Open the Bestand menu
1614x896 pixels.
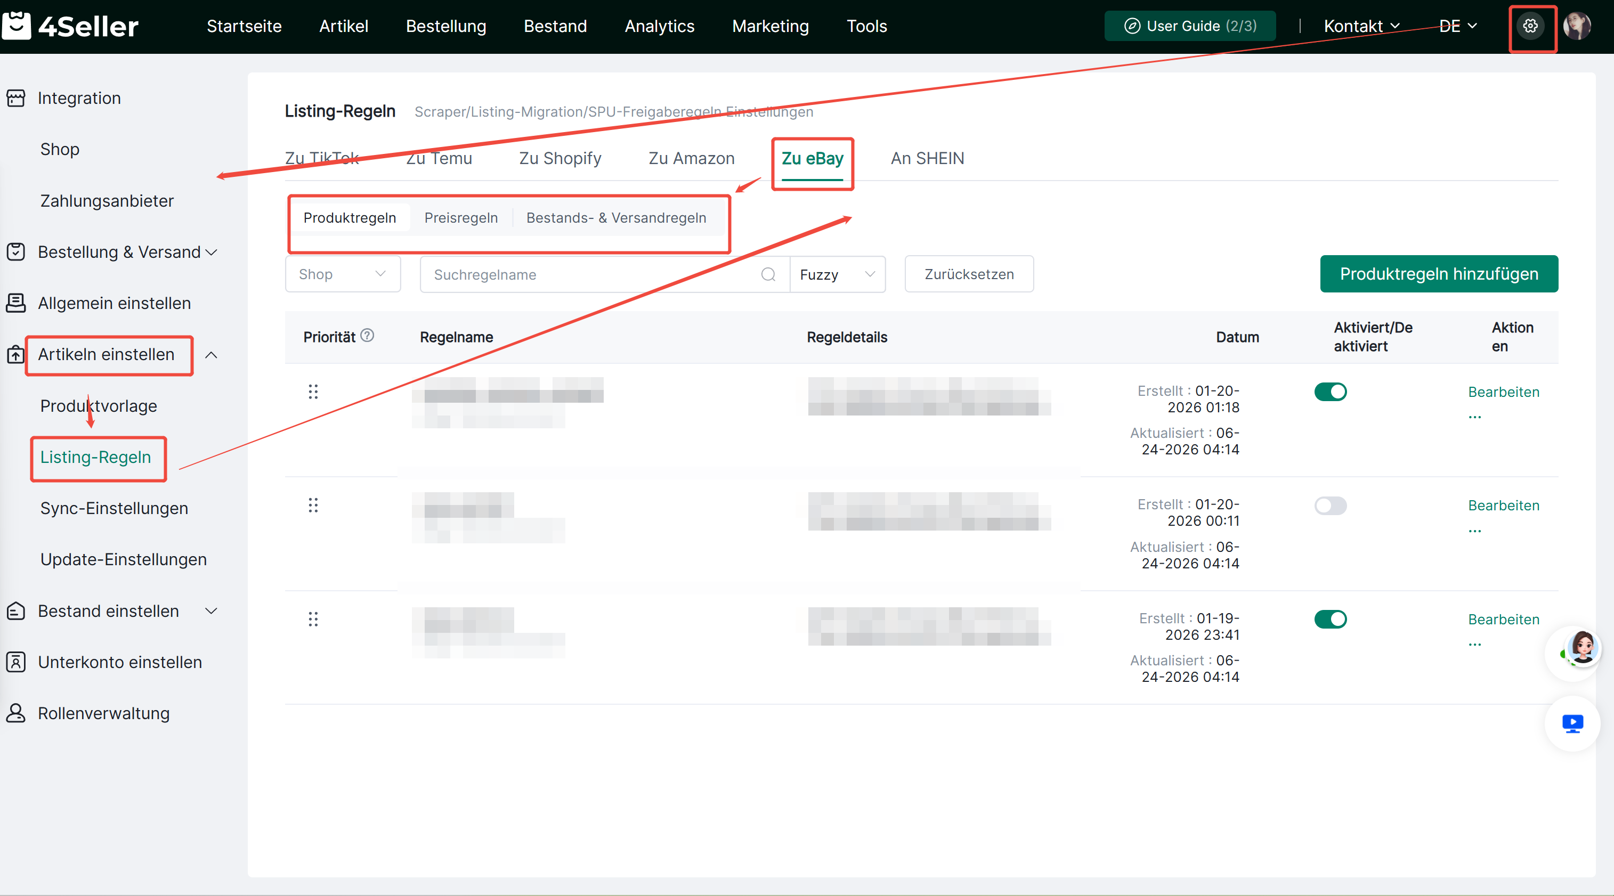point(555,26)
